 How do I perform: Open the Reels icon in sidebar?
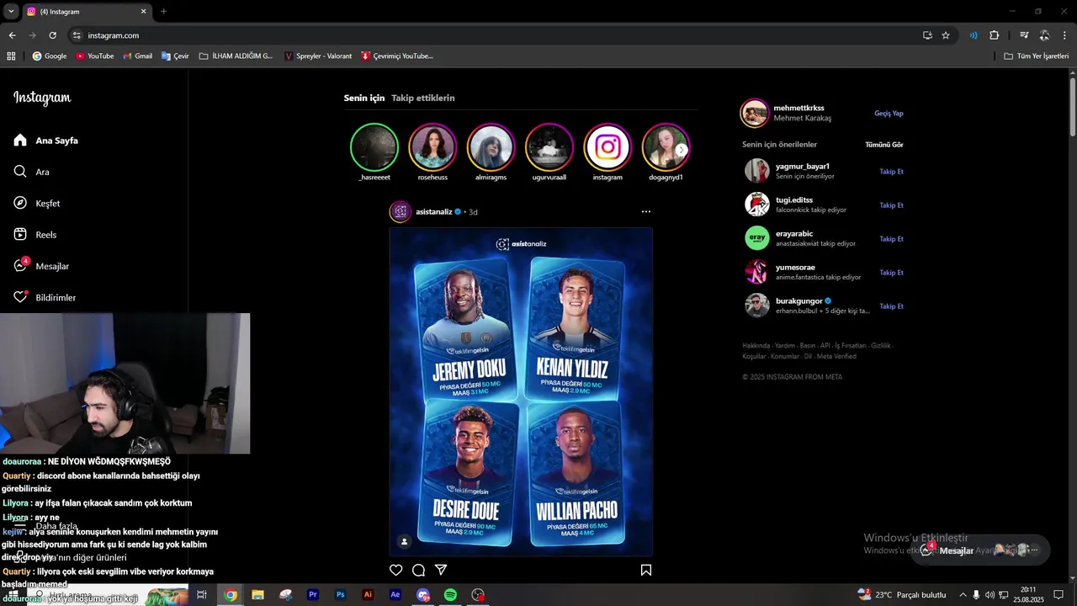pos(20,235)
